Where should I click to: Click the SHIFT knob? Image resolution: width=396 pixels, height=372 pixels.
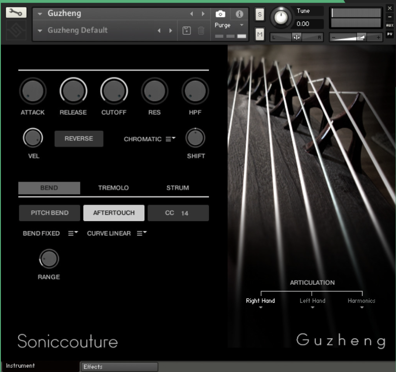[x=195, y=138]
